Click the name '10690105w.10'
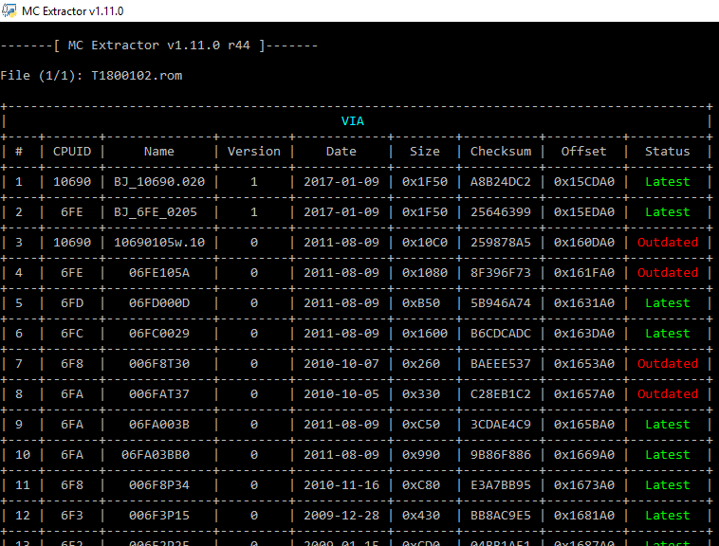 click(x=159, y=243)
